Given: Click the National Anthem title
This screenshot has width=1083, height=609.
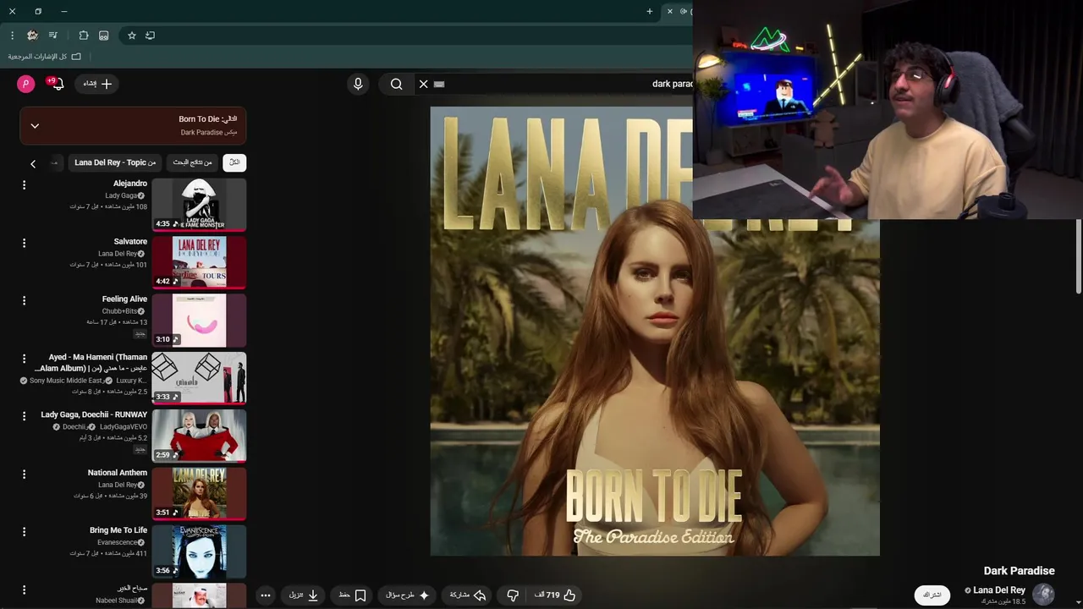Looking at the screenshot, I should tap(118, 473).
